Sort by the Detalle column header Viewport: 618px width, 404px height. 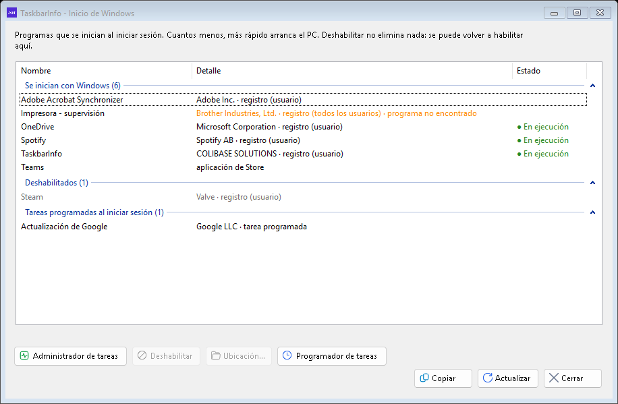point(352,71)
